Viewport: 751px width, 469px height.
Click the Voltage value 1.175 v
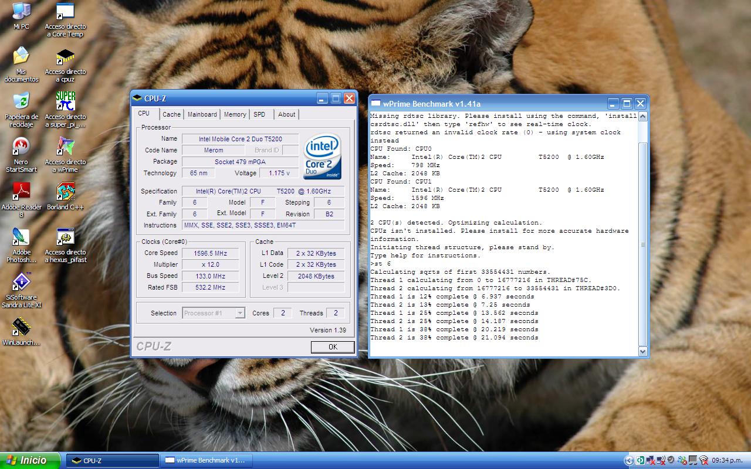[x=279, y=173]
